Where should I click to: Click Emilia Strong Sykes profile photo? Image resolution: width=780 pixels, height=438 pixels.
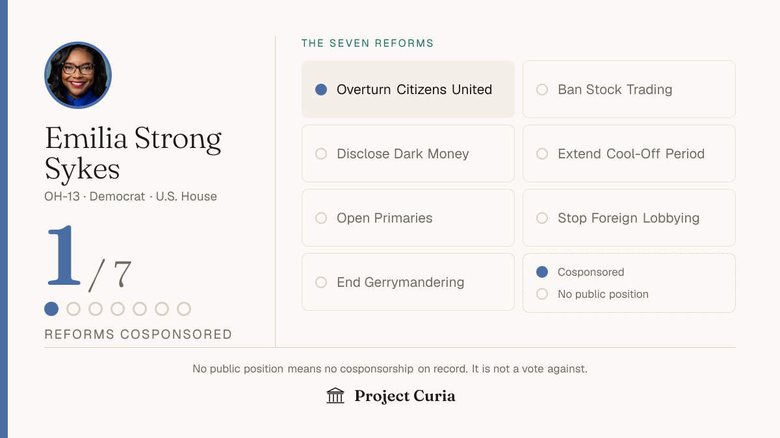click(78, 75)
